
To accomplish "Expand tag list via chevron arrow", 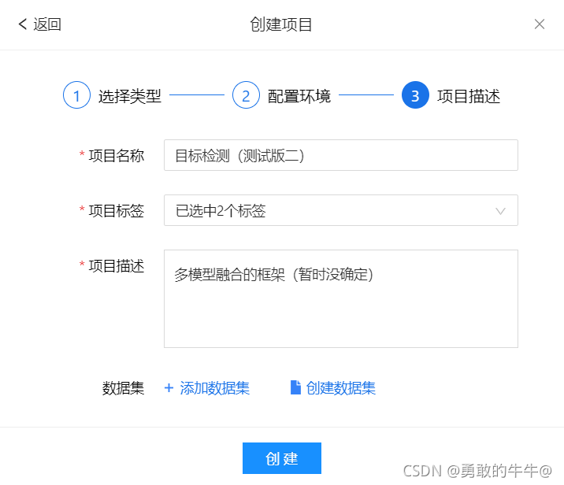I will [x=500, y=211].
